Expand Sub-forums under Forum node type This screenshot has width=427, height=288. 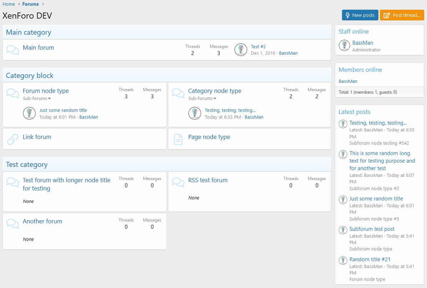pos(37,99)
